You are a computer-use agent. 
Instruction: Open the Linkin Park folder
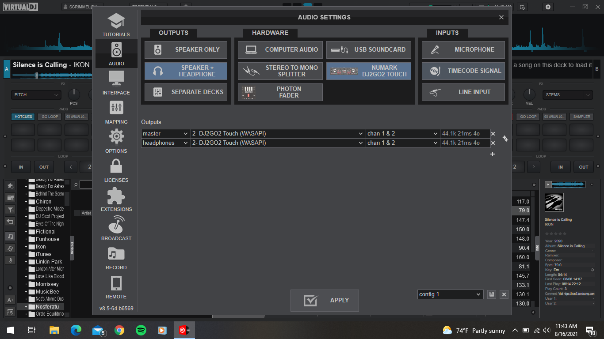(x=49, y=262)
